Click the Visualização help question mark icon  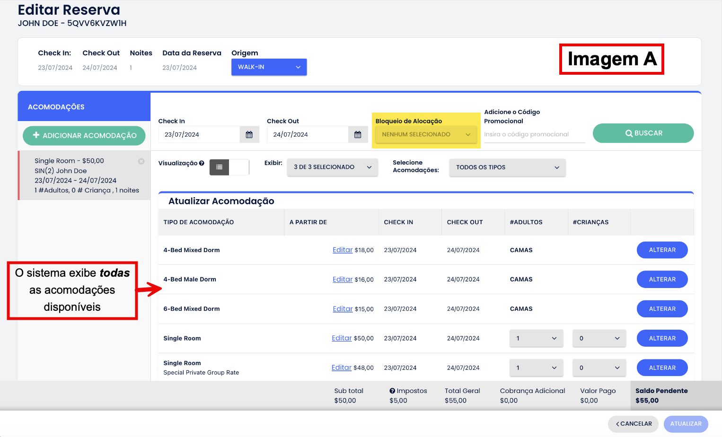(x=202, y=163)
